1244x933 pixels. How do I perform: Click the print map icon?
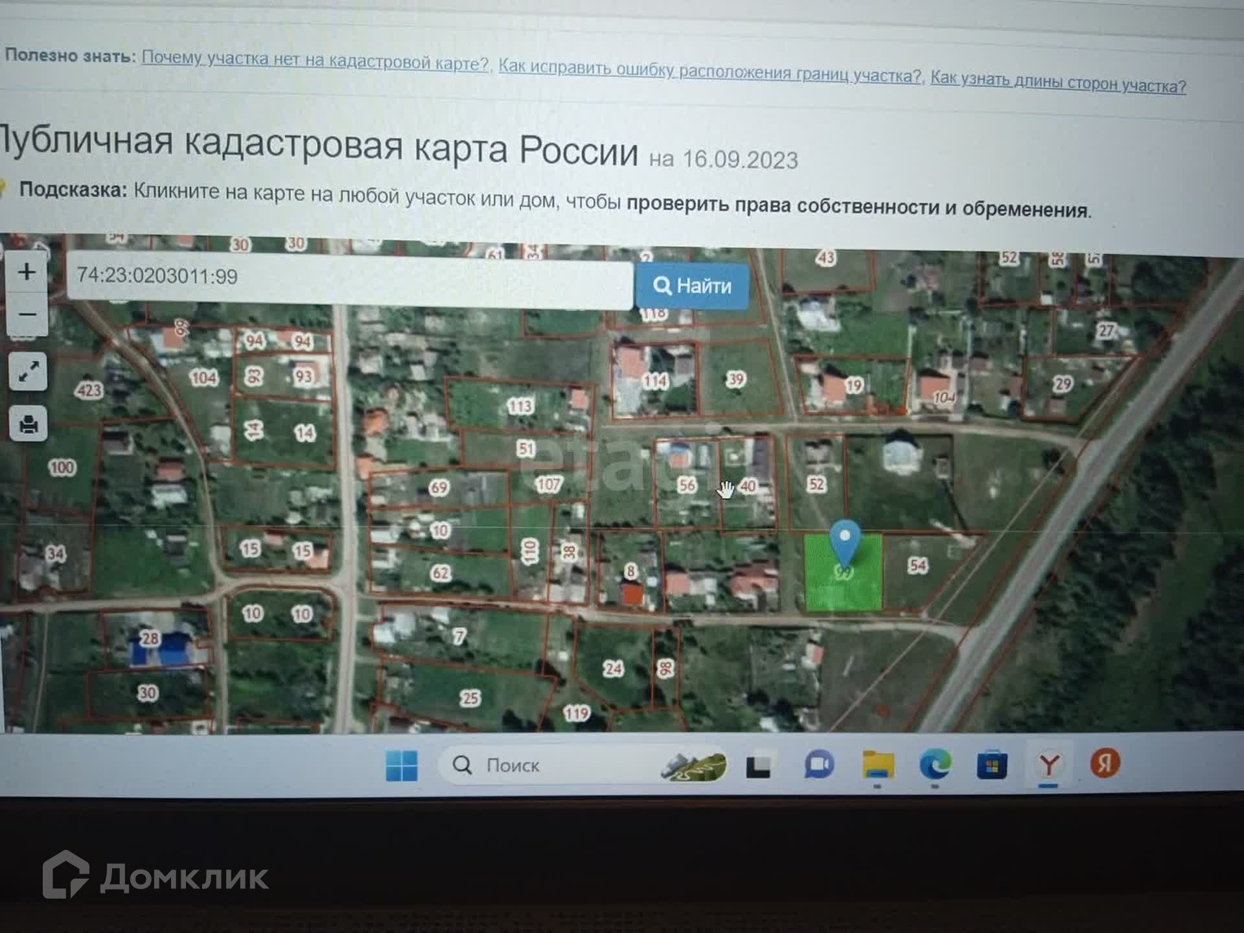point(28,424)
